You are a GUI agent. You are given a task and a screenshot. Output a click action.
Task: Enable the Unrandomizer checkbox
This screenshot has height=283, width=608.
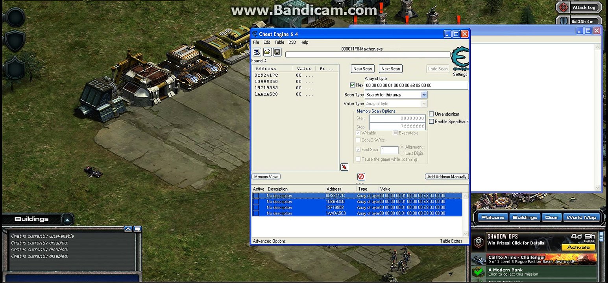pyautogui.click(x=431, y=114)
